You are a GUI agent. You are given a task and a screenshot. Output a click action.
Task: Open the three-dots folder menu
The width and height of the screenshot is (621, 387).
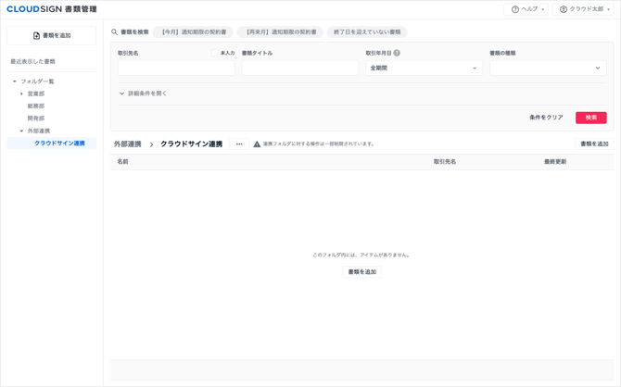(239, 144)
